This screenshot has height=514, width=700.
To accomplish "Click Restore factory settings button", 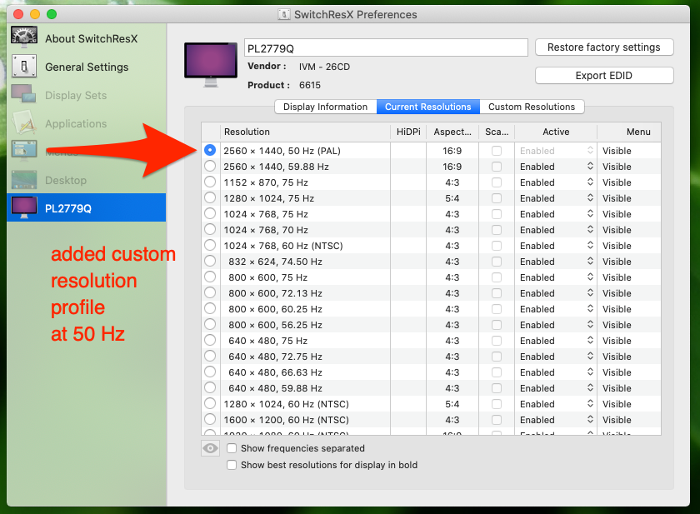I will (604, 47).
